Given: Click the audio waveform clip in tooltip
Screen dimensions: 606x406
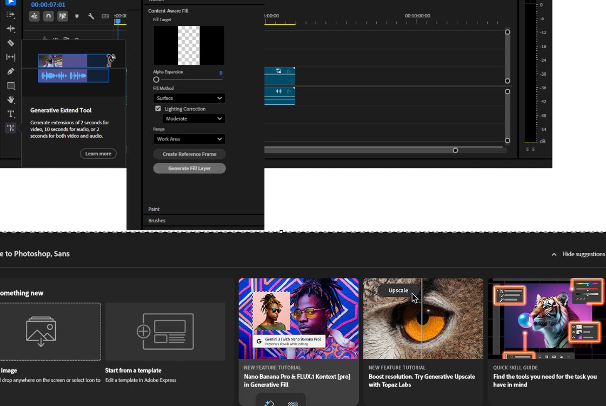Looking at the screenshot, I should 74,75.
